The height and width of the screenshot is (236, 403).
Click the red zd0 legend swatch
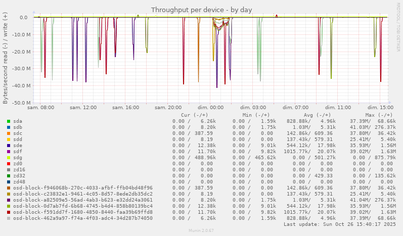[x=9, y=164]
